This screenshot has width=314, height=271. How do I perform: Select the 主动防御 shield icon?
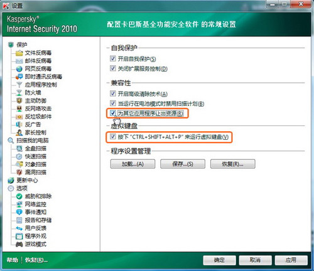[19, 100]
